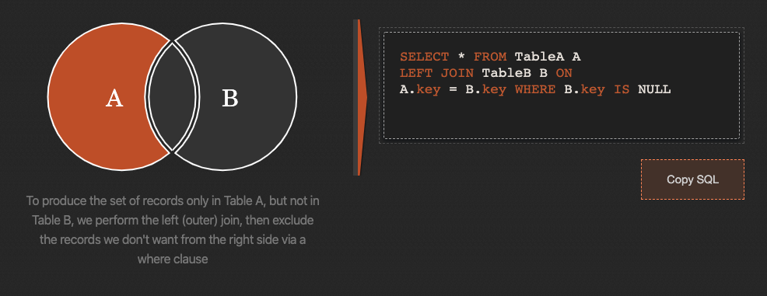Click the NULL word ending the query

tap(654, 90)
